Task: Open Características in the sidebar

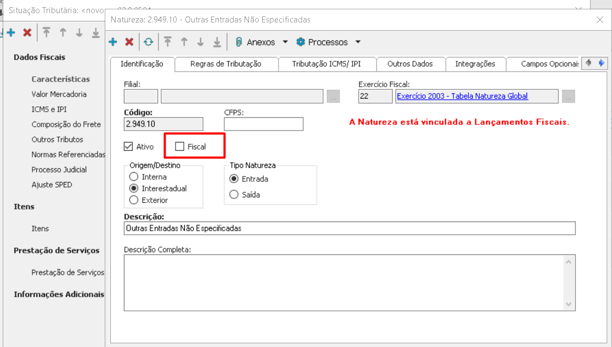Action: [60, 79]
